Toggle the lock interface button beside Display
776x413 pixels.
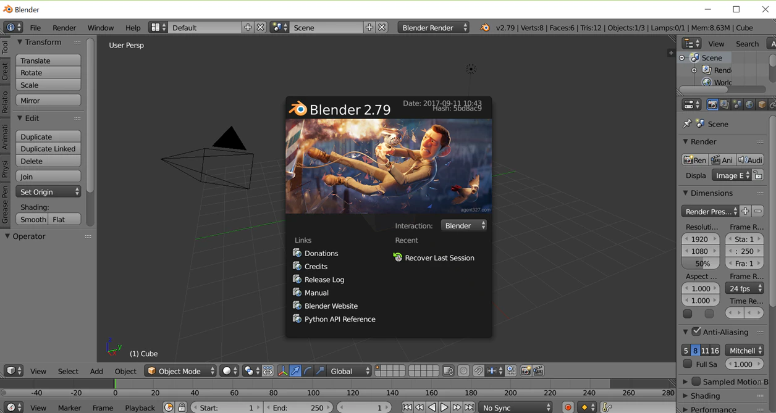758,175
